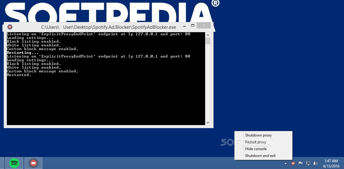Image resolution: width=344 pixels, height=169 pixels.
Task: Open console window system menu icon
Action: click(10, 27)
